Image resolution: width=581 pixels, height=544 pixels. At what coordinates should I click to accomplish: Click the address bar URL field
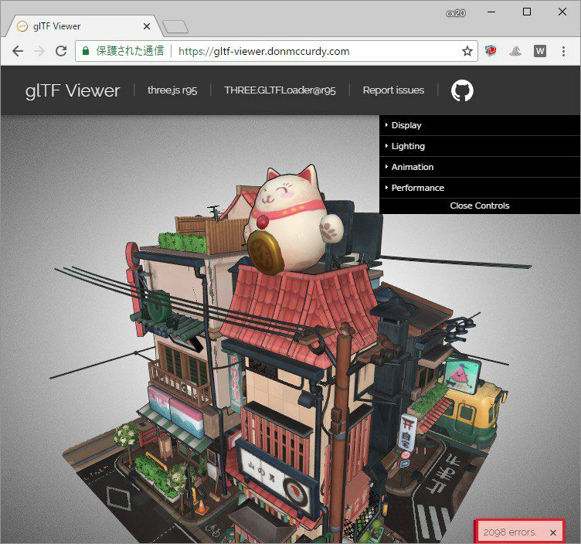276,51
